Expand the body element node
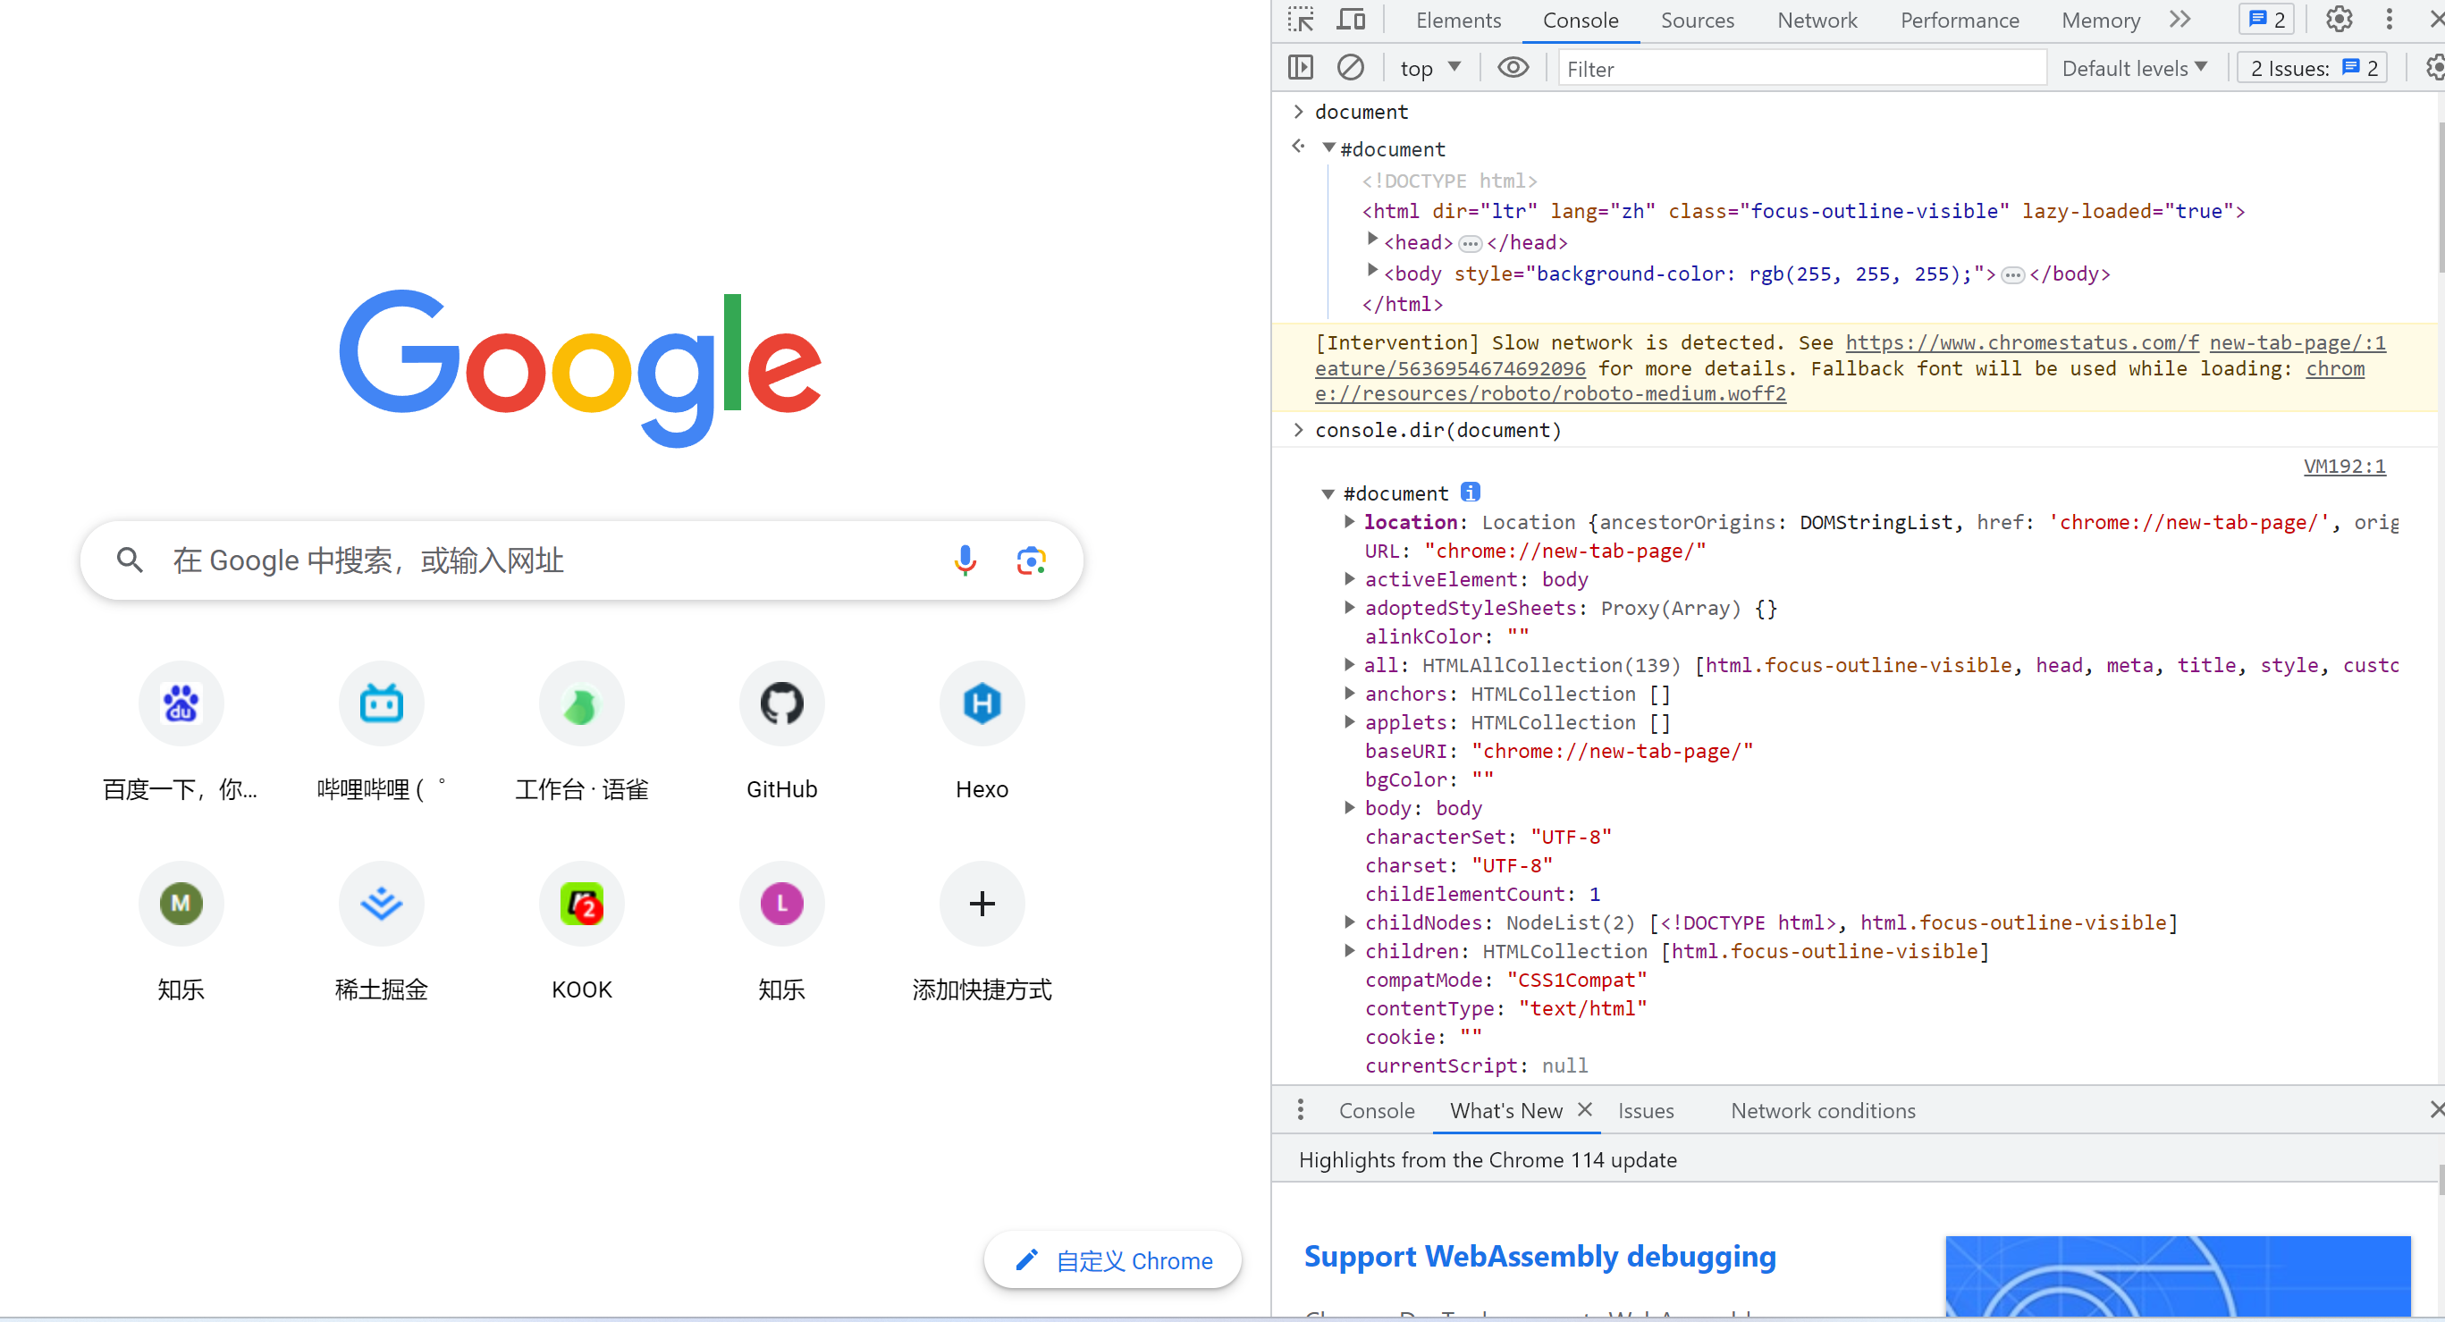The height and width of the screenshot is (1322, 2445). (1371, 271)
